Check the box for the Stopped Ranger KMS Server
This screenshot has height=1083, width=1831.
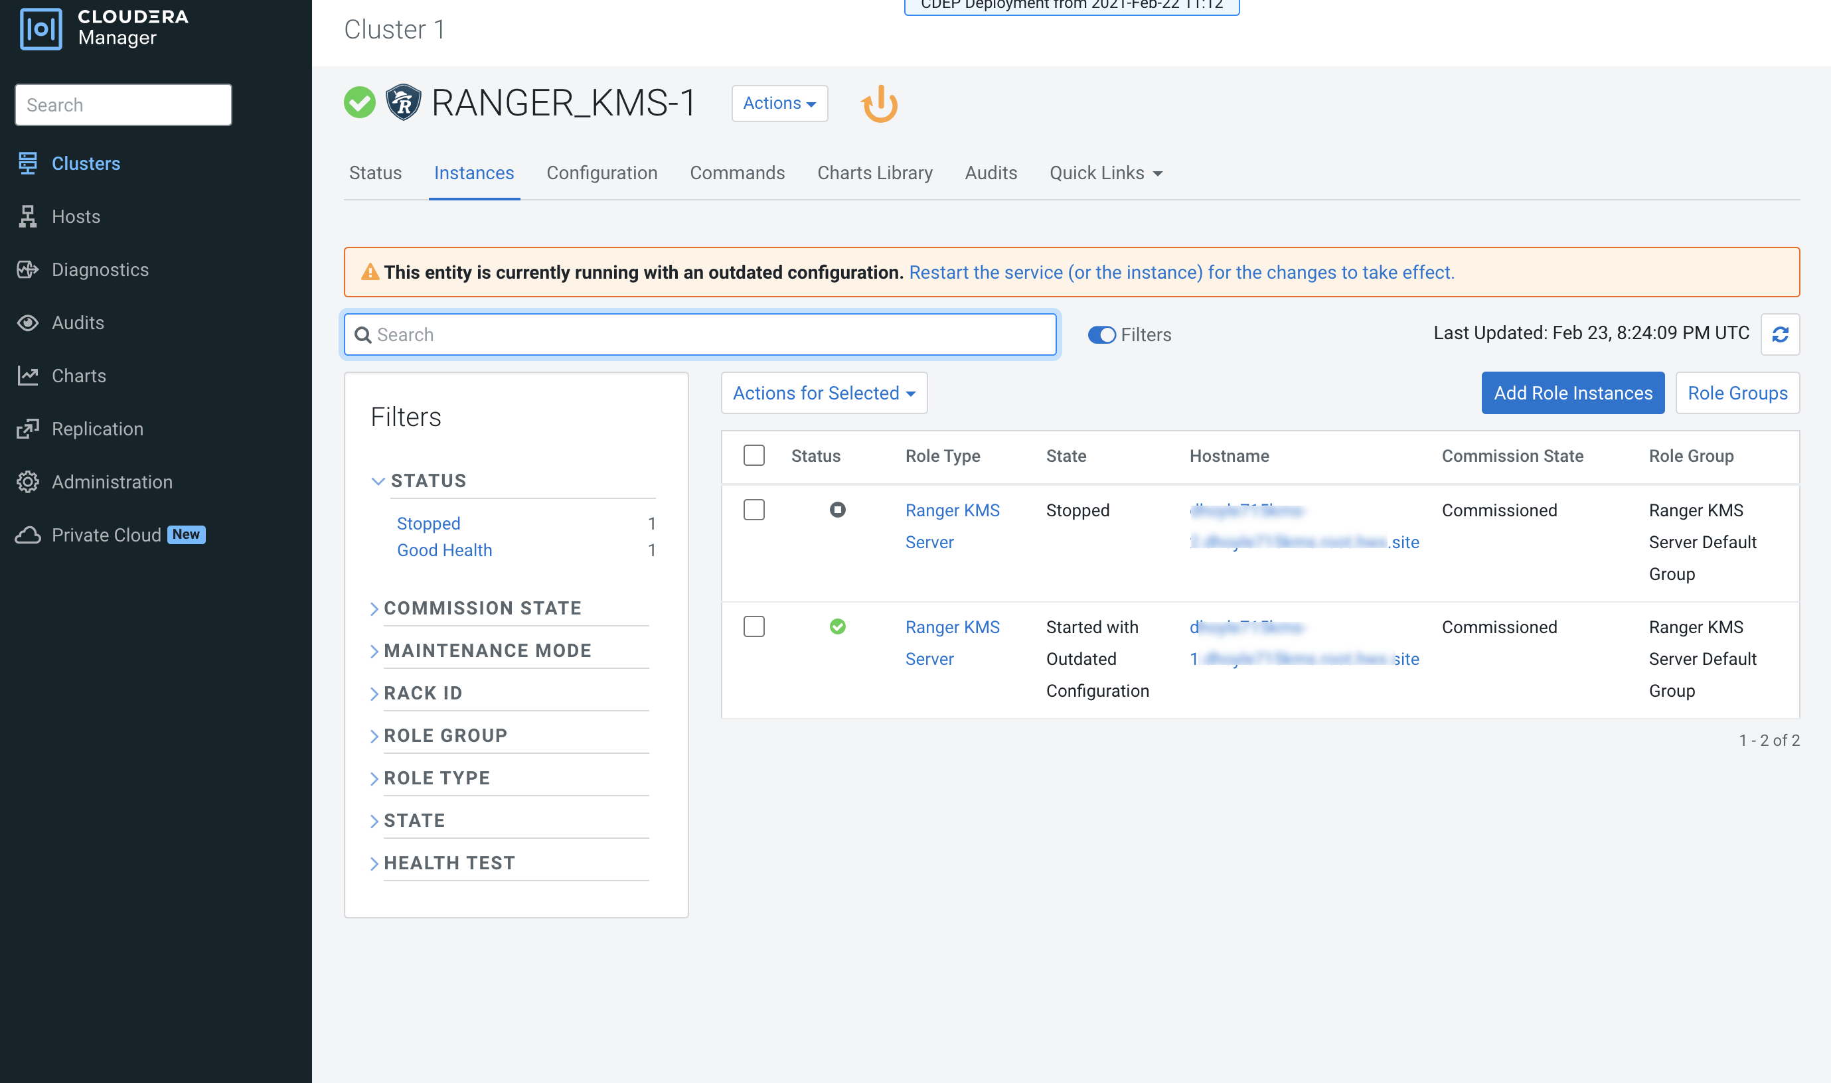pos(754,510)
